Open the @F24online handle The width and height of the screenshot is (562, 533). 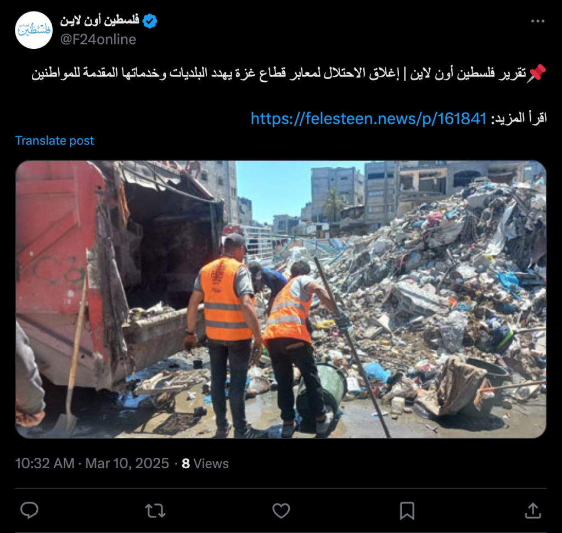tap(98, 40)
